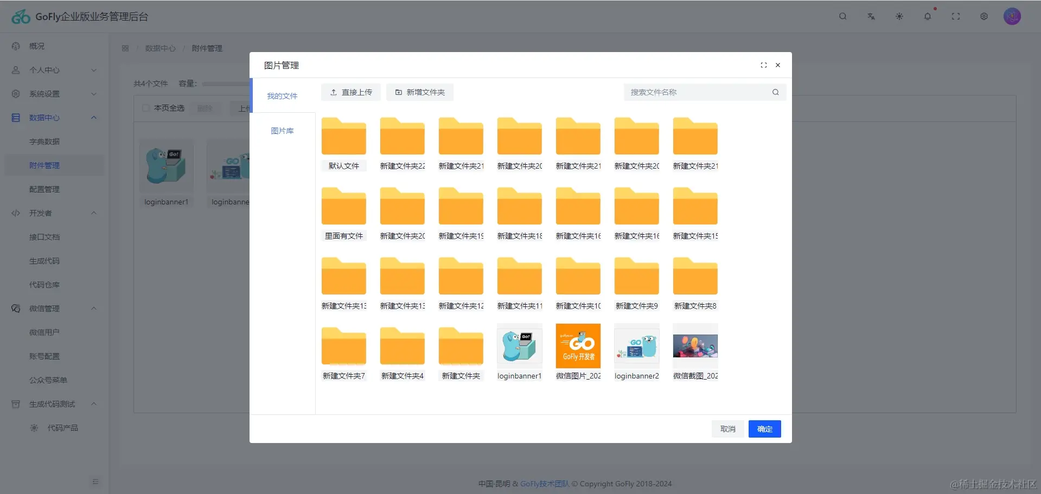Maximize the 图片管理 dialog
1041x494 pixels.
click(764, 65)
